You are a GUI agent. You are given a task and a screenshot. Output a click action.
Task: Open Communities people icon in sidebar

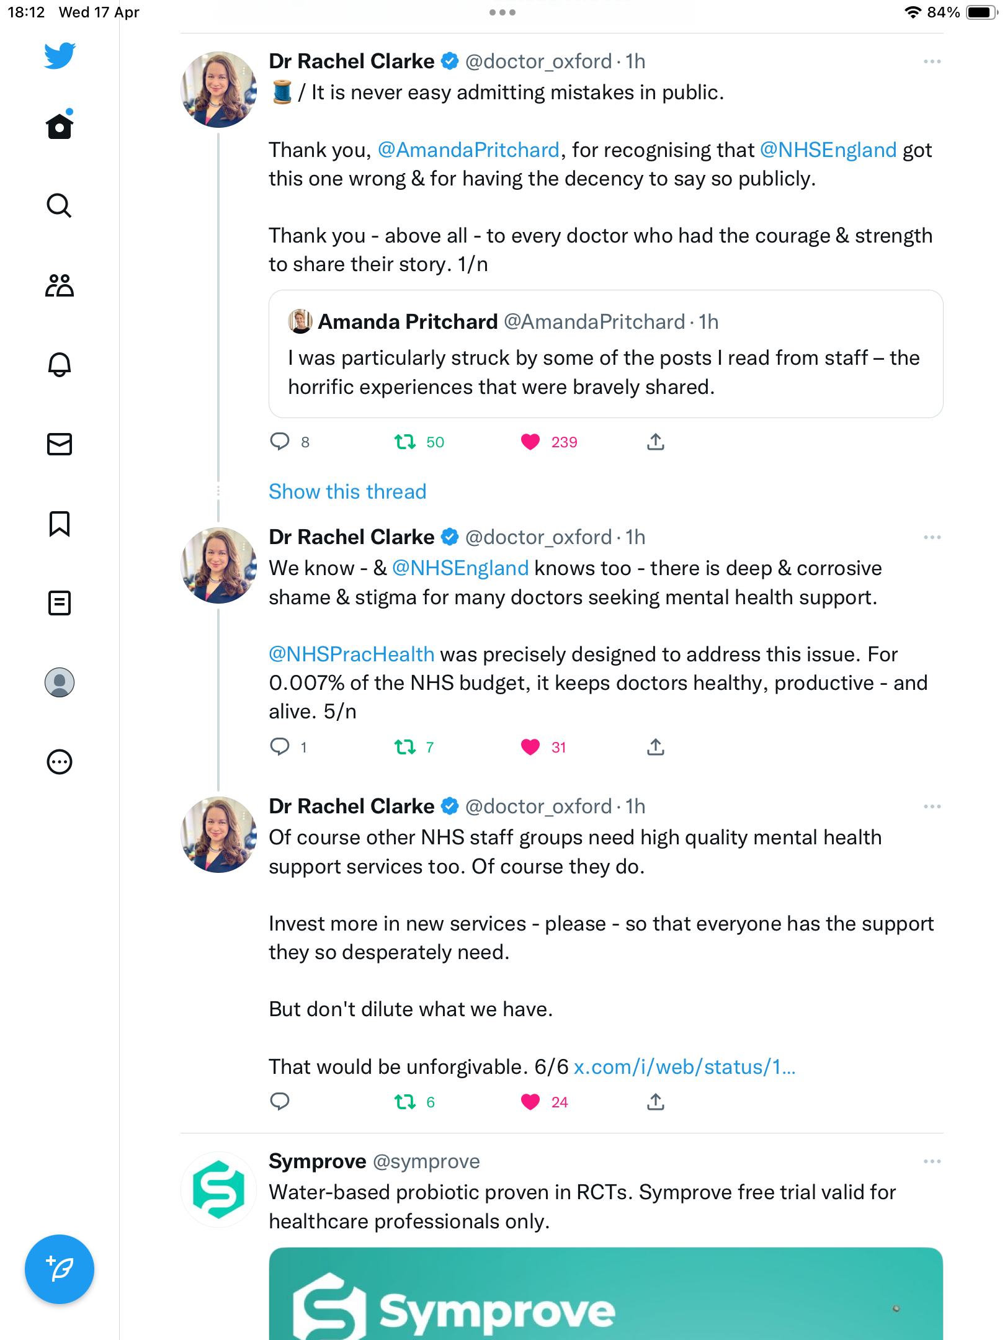(60, 285)
